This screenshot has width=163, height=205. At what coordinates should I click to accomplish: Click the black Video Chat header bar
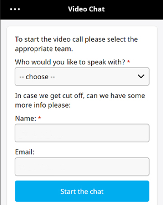81,10
